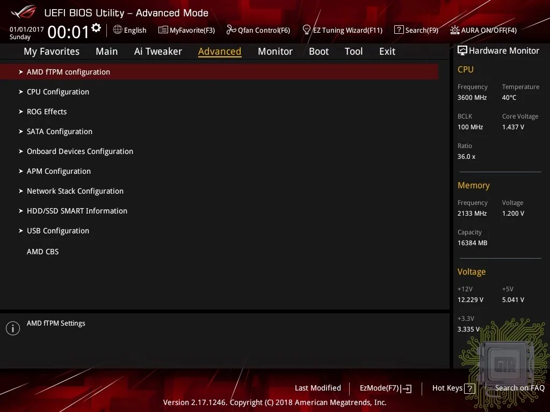Viewport: 550px width, 412px height.
Task: Click AMD fTPM Settings help text
Action: [x=56, y=323]
